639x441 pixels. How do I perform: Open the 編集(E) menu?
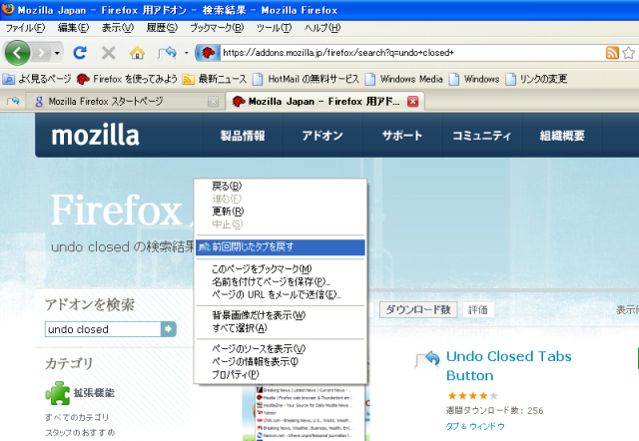73,28
